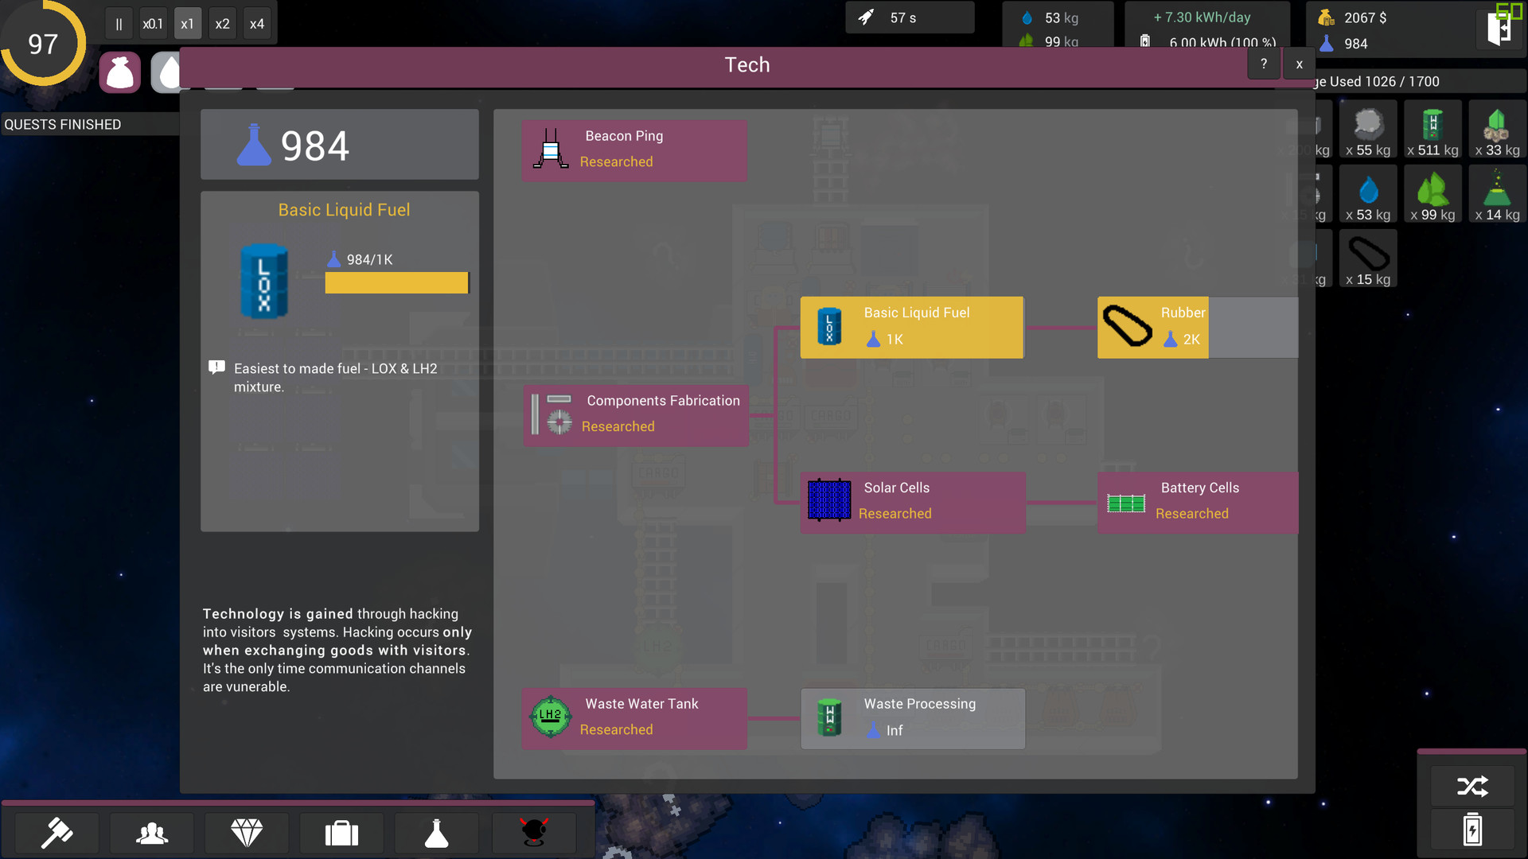The height and width of the screenshot is (859, 1528).
Task: Select the hammer build tool
Action: (56, 833)
